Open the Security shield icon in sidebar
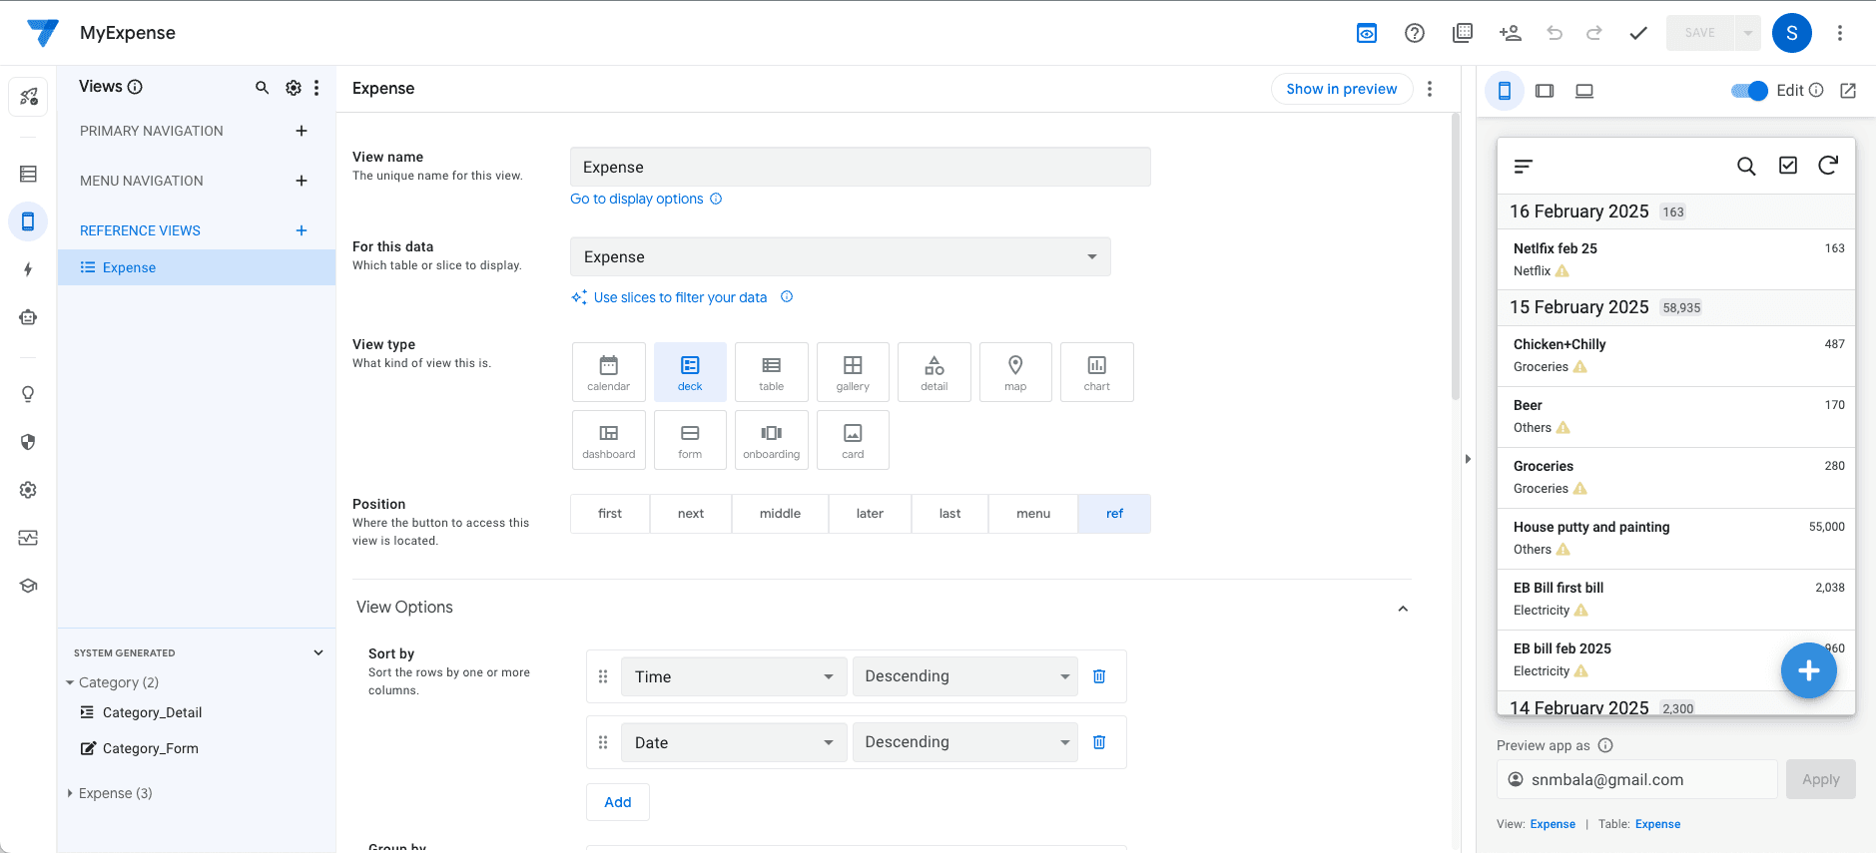Image resolution: width=1876 pixels, height=853 pixels. tap(28, 442)
